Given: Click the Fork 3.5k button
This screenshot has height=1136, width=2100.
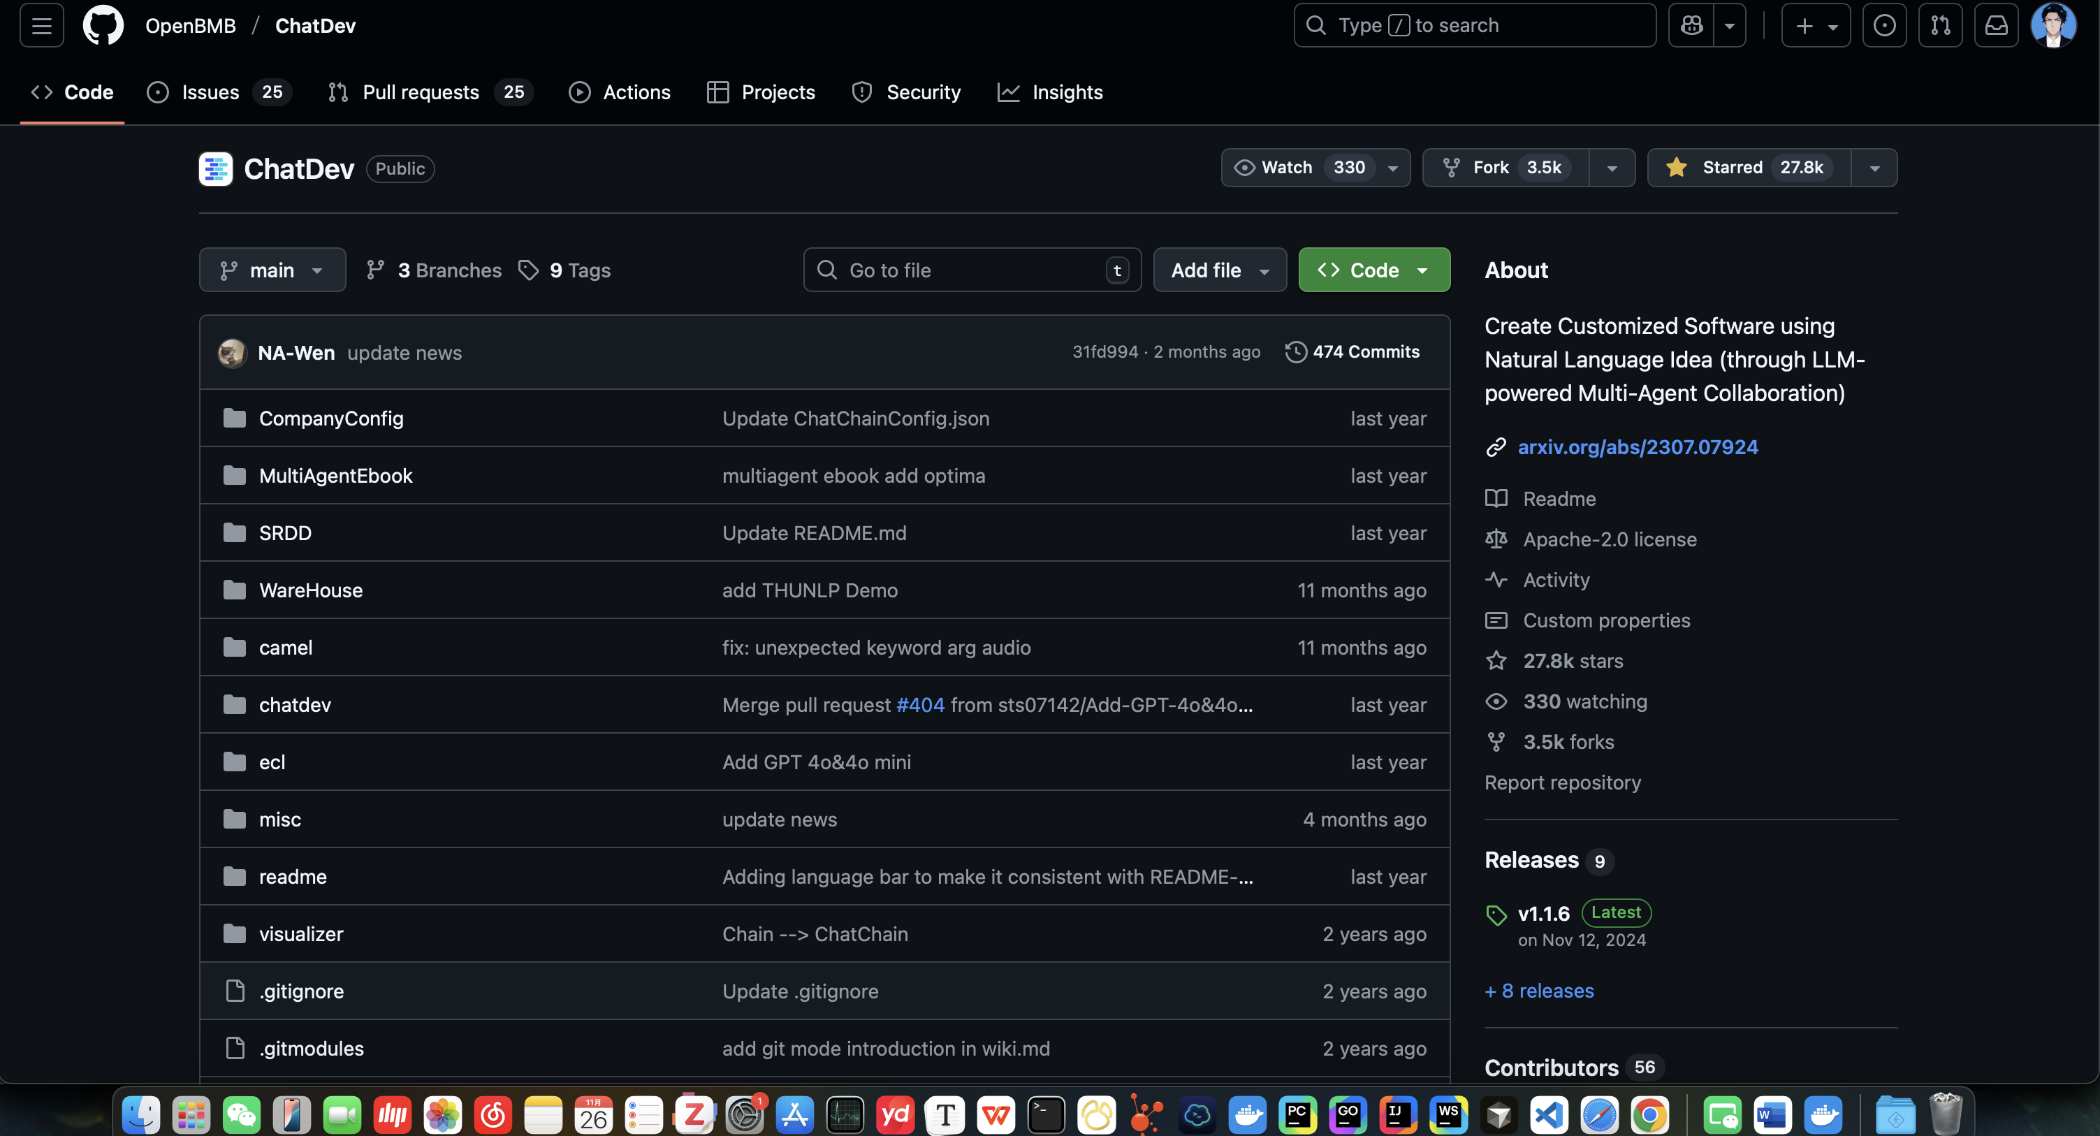Looking at the screenshot, I should tap(1505, 167).
